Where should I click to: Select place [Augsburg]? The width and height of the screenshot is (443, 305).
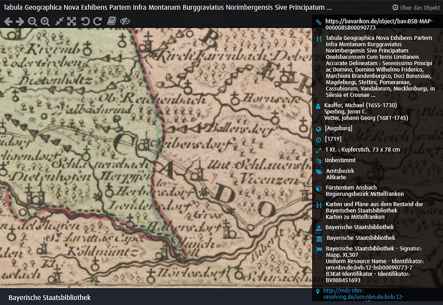coord(338,128)
